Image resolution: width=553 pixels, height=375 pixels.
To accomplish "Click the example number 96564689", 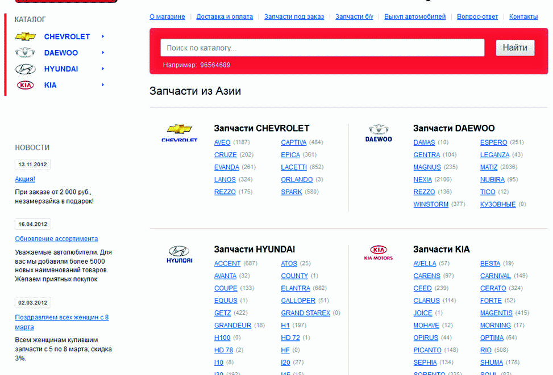I will (x=215, y=65).
